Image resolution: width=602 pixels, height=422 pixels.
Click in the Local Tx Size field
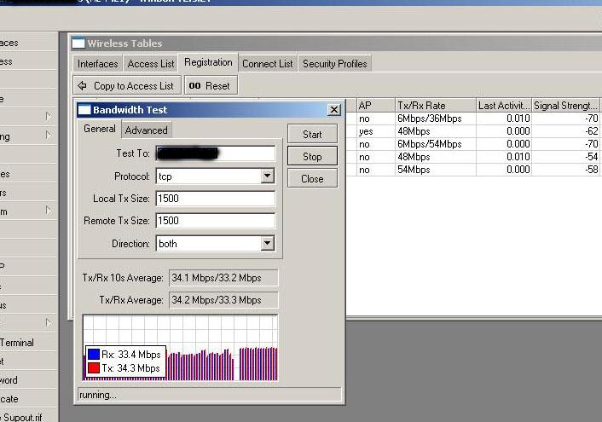point(215,199)
